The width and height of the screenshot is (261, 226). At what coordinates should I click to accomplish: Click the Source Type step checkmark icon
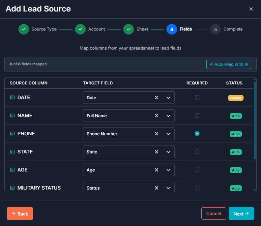tap(24, 29)
